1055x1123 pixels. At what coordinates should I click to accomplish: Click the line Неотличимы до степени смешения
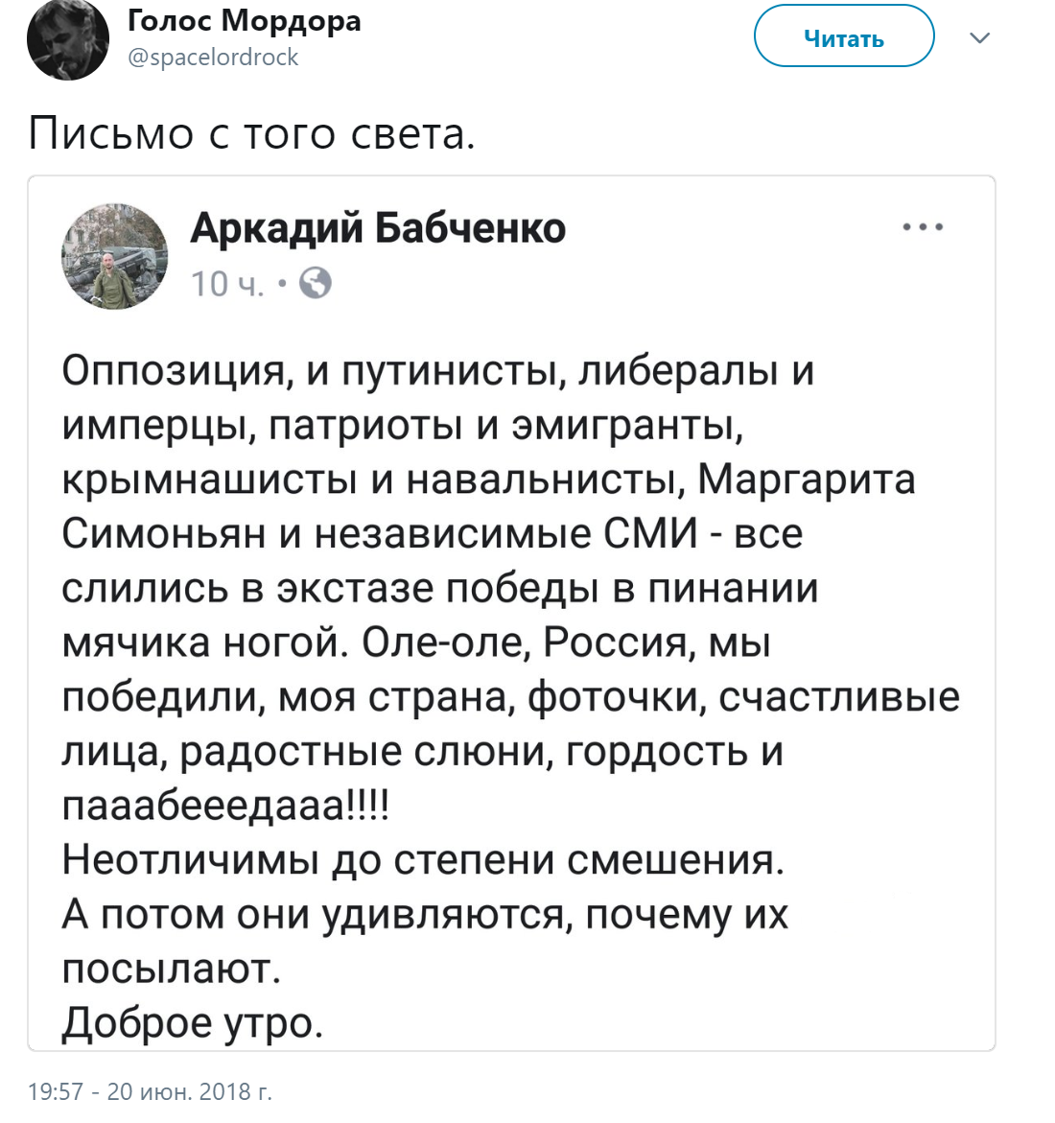point(423,860)
